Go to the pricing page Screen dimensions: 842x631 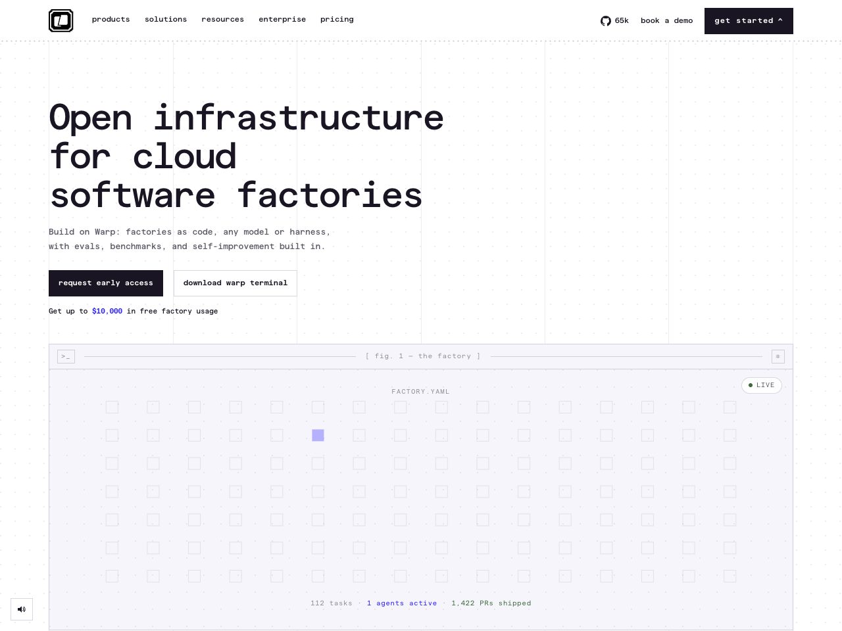point(337,19)
